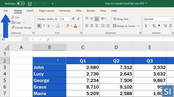Open the Help tab

[x=114, y=11]
